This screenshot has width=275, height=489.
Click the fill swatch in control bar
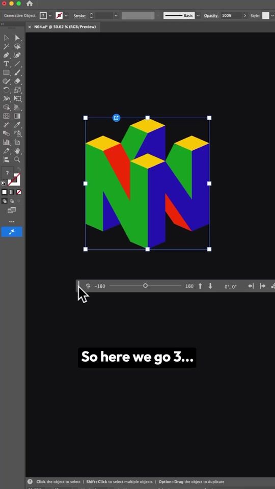43,16
